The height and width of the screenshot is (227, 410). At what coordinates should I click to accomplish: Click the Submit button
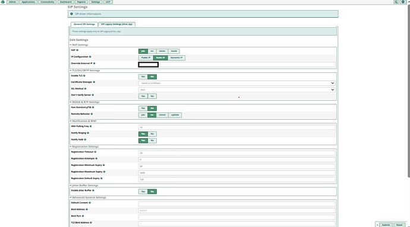pyautogui.click(x=386, y=225)
